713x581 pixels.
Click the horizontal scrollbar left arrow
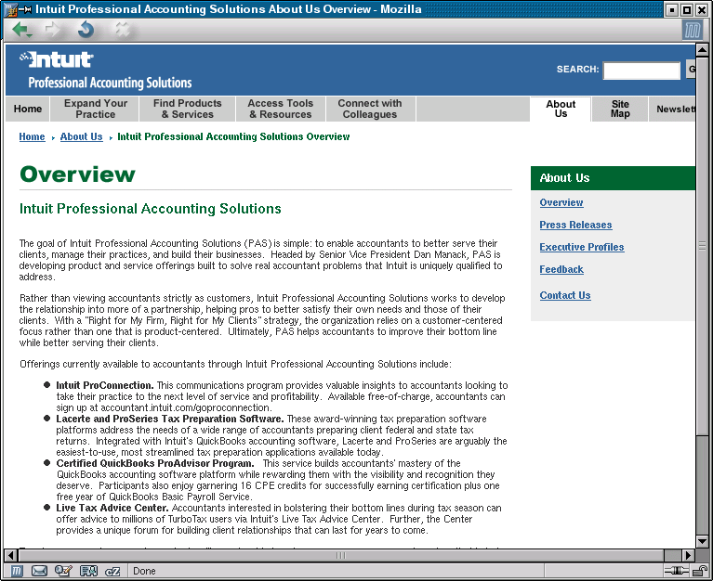click(10, 555)
